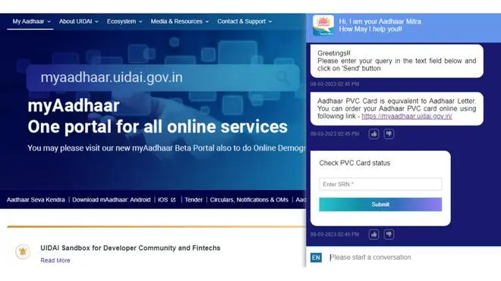Switch chatbot language via EN button

316,258
